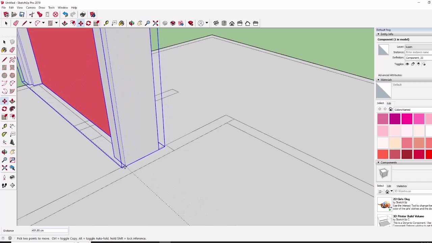Open the Tools menu
432x243 pixels.
click(51, 7)
